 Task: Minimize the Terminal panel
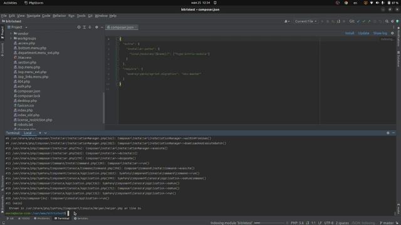(393, 133)
